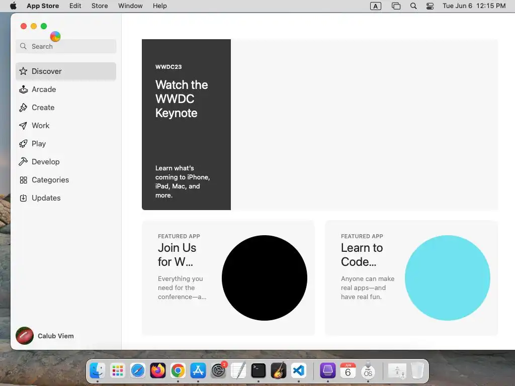Open the Categories grid icon
Screen dimensions: 515x386
[23, 180]
